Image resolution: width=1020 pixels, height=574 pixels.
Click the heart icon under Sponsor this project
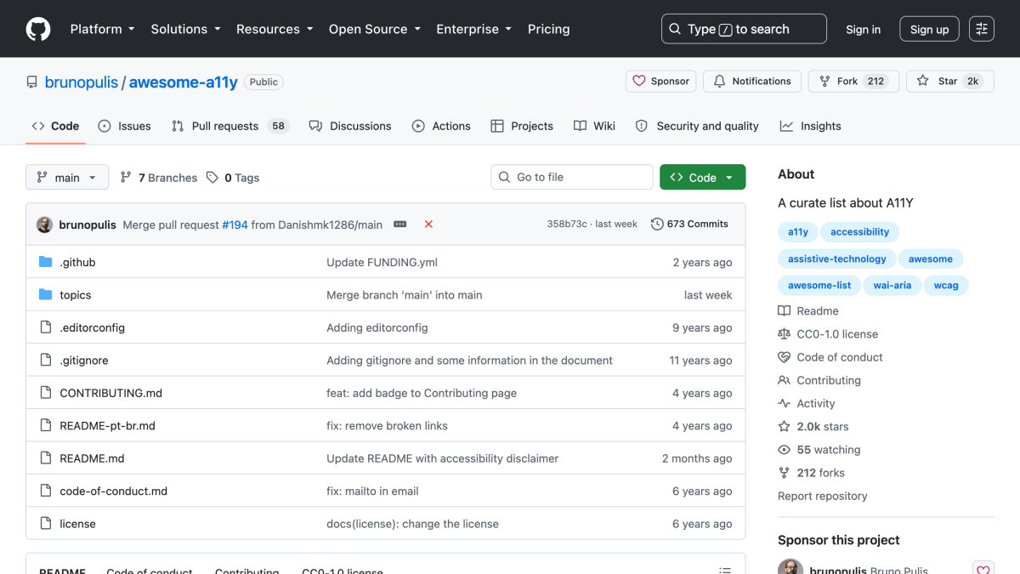click(x=983, y=570)
